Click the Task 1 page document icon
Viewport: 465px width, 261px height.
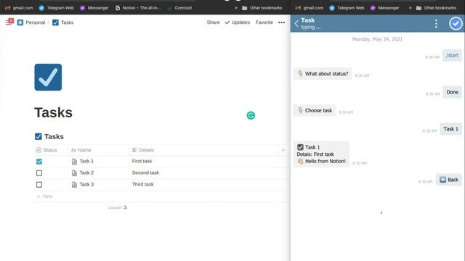pos(74,162)
